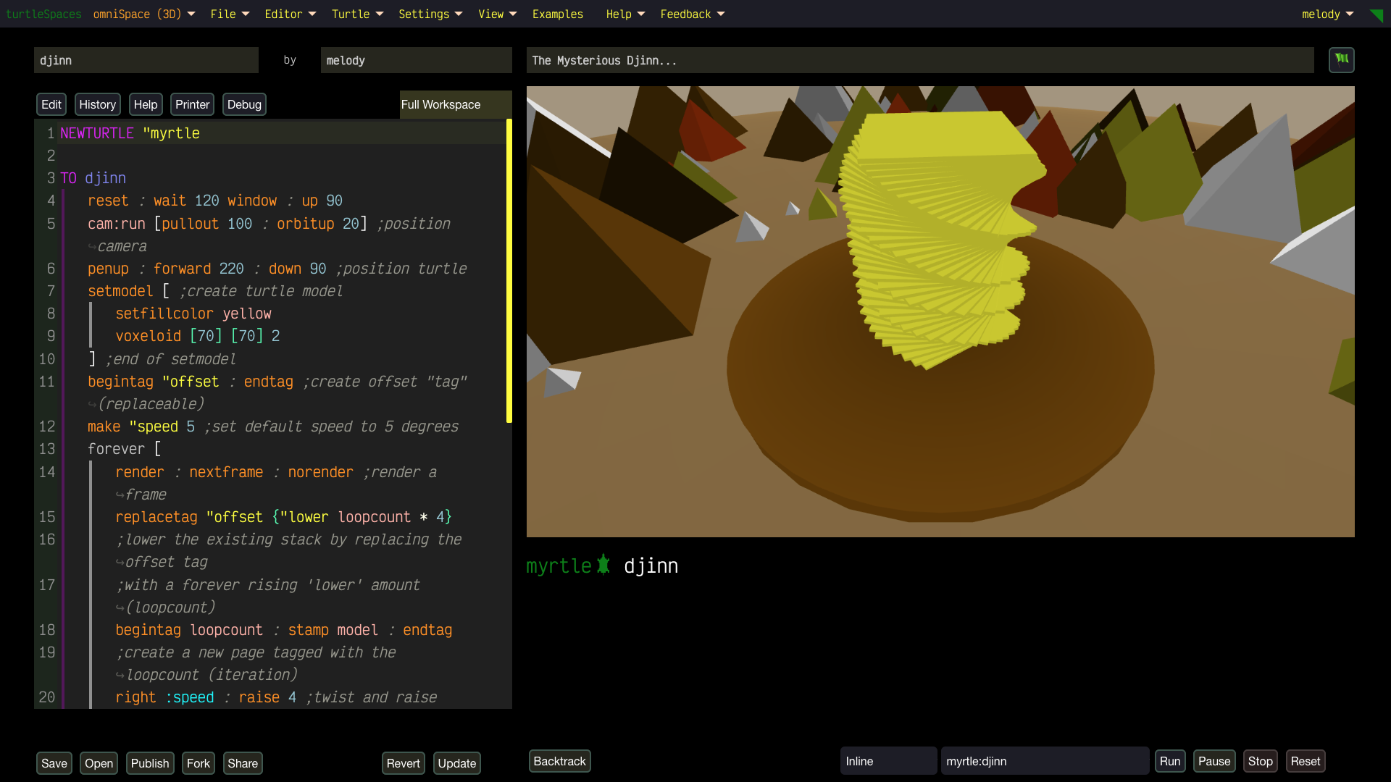1391x782 pixels.
Task: Switch to the Debug tab
Action: coord(244,104)
